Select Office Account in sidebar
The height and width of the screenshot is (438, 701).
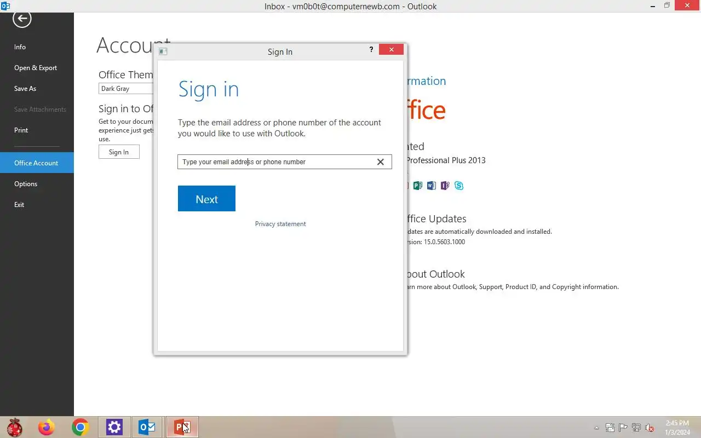pos(37,163)
